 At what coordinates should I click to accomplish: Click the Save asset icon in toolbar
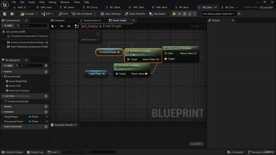[x=5, y=14]
